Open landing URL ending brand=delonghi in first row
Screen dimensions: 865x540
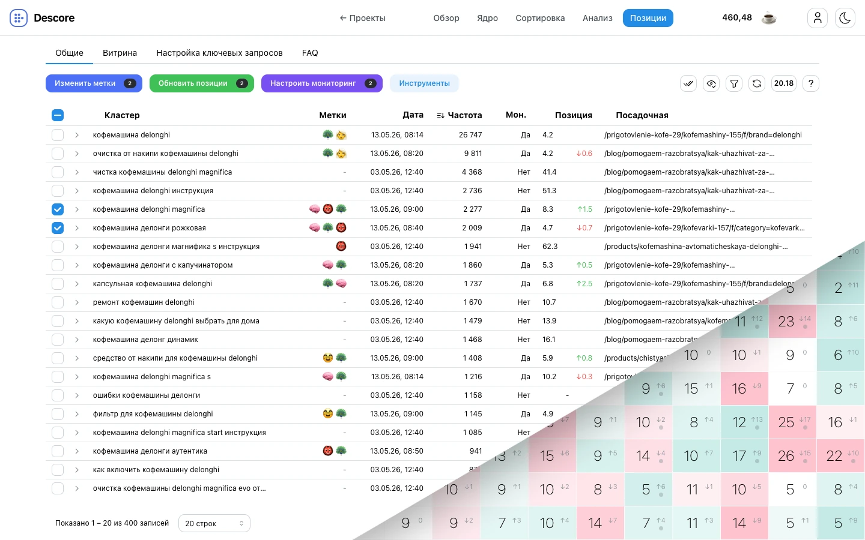[703, 135]
